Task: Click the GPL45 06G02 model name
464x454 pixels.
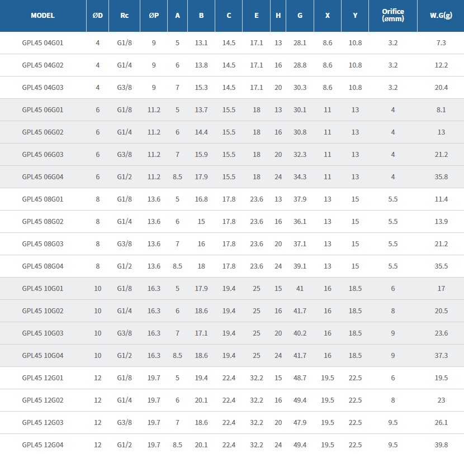Action: point(42,132)
